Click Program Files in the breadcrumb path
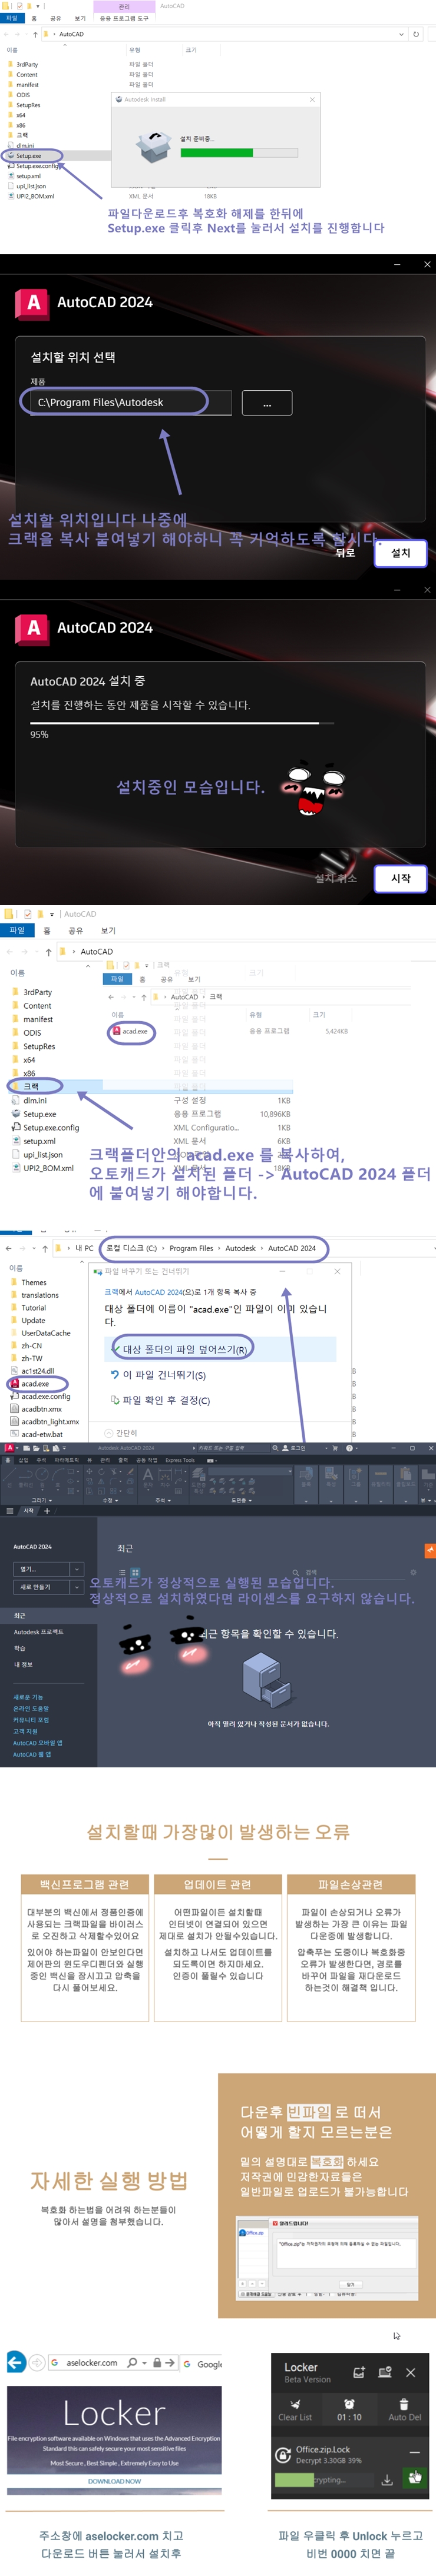Viewport: 436px width, 2576px height. [191, 1248]
